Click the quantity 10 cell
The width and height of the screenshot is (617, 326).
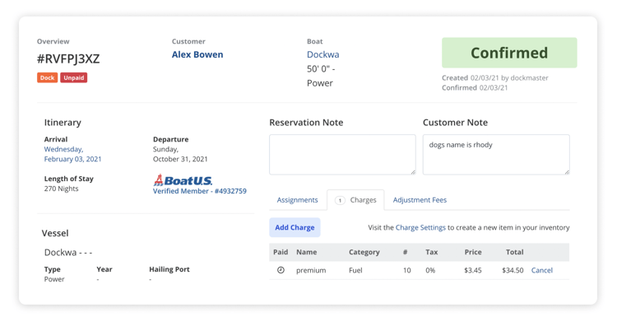tap(406, 270)
